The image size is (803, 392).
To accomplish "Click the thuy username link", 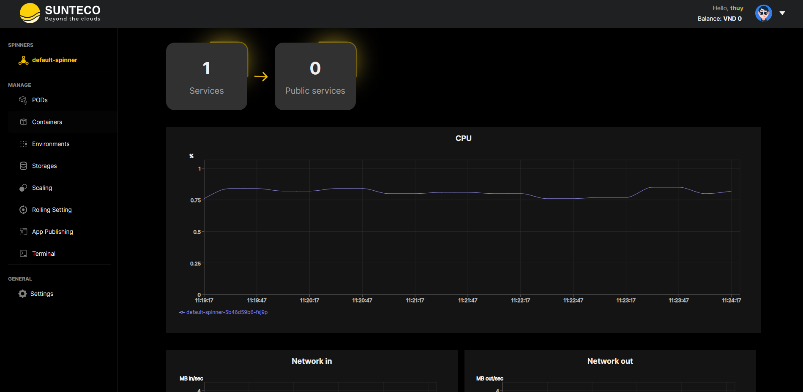I will [x=737, y=8].
